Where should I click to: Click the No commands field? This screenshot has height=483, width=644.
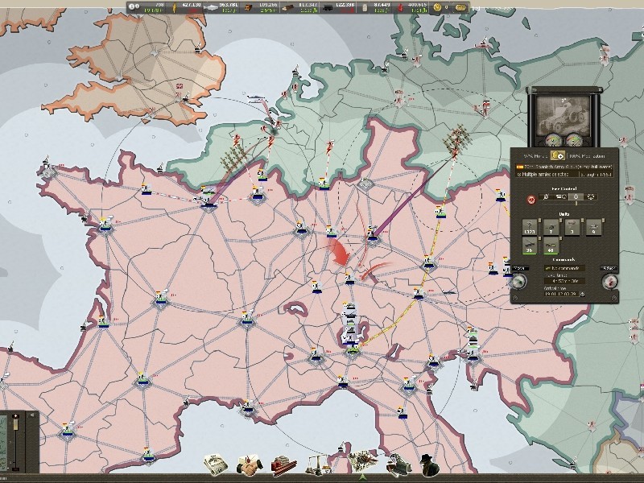pos(564,268)
